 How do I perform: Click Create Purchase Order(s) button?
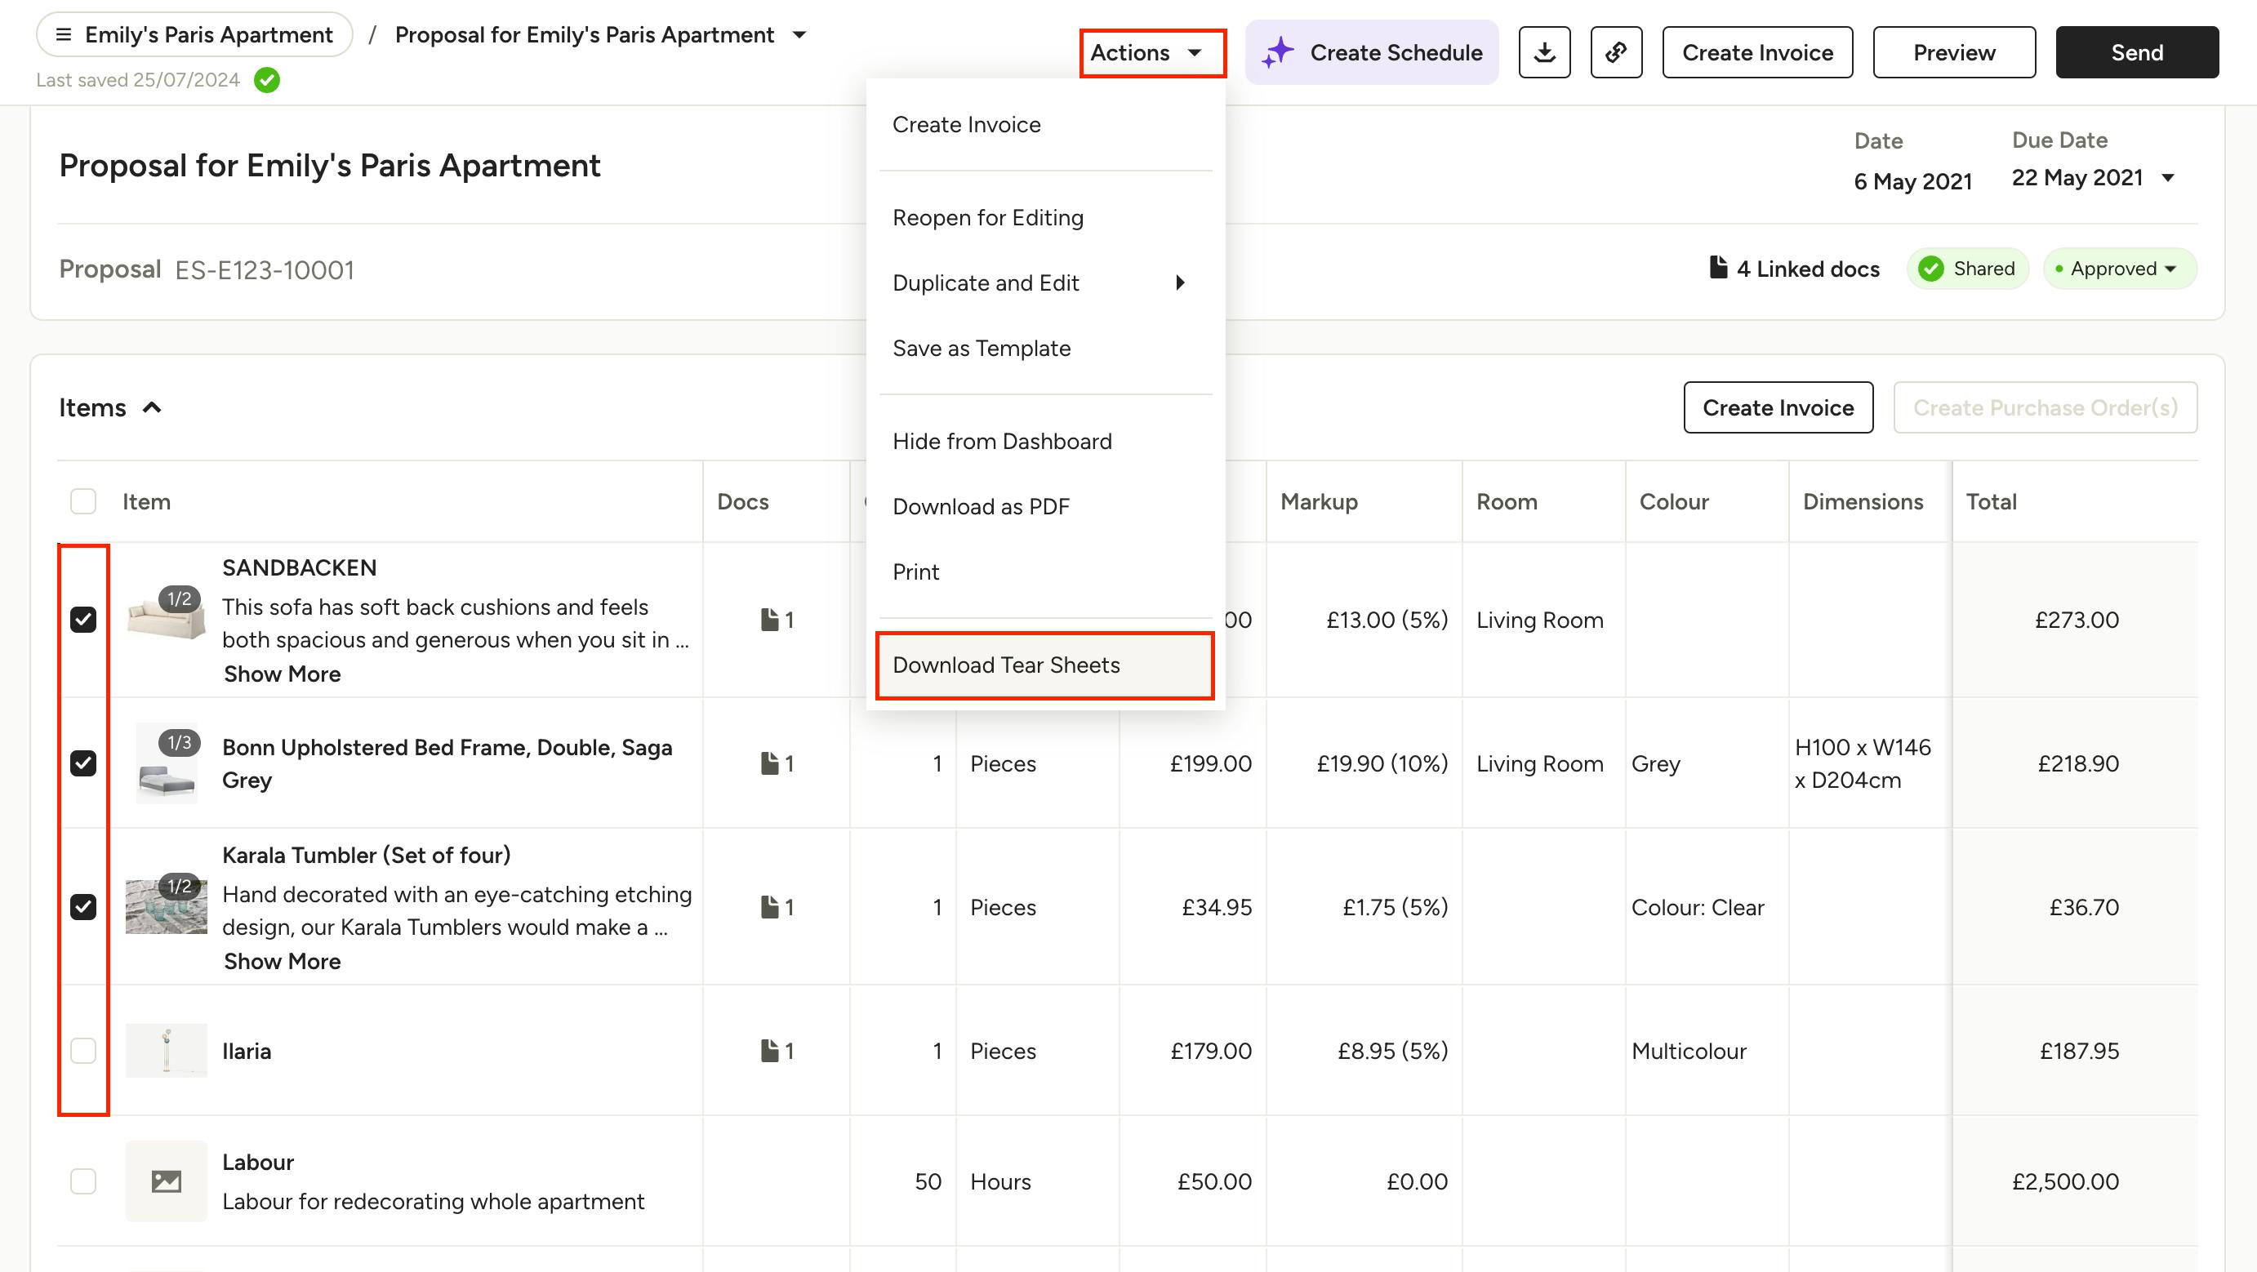2045,407
